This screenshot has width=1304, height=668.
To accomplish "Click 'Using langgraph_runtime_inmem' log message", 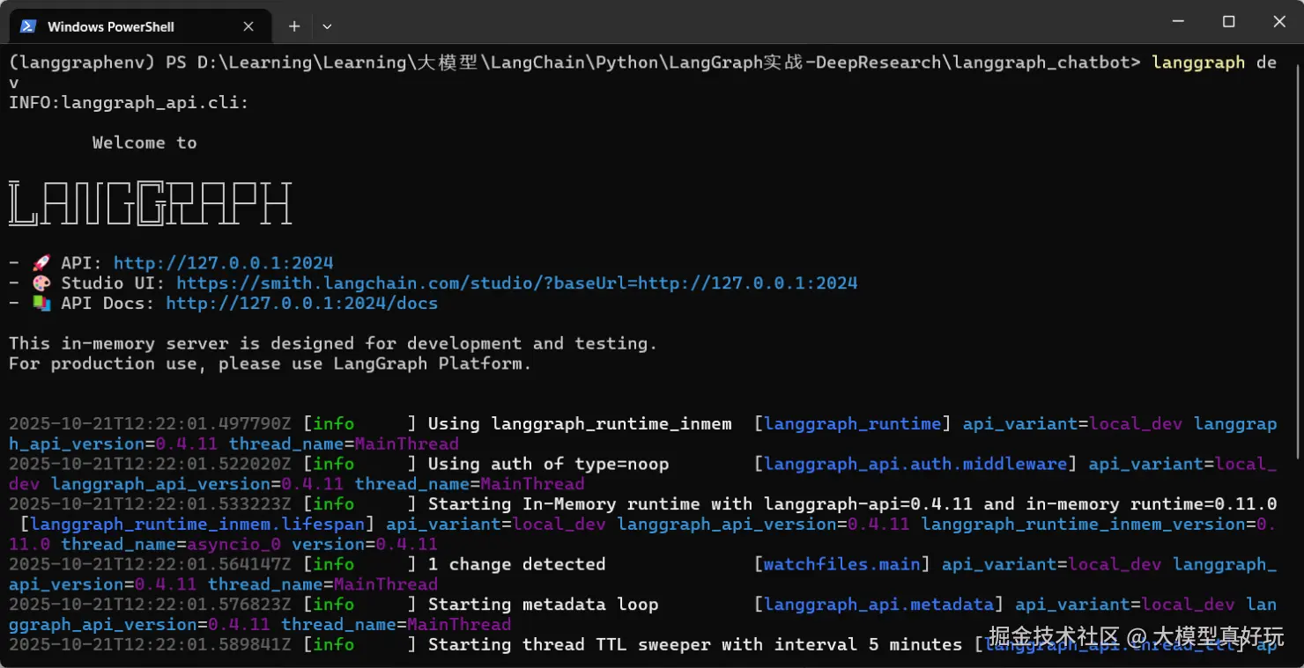I will coord(580,424).
